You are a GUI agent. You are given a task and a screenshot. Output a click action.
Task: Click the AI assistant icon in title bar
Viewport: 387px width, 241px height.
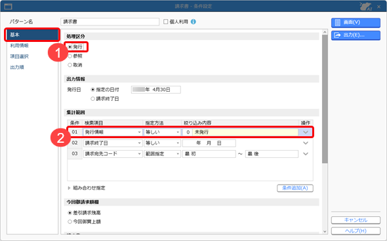pyautogui.click(x=366, y=7)
